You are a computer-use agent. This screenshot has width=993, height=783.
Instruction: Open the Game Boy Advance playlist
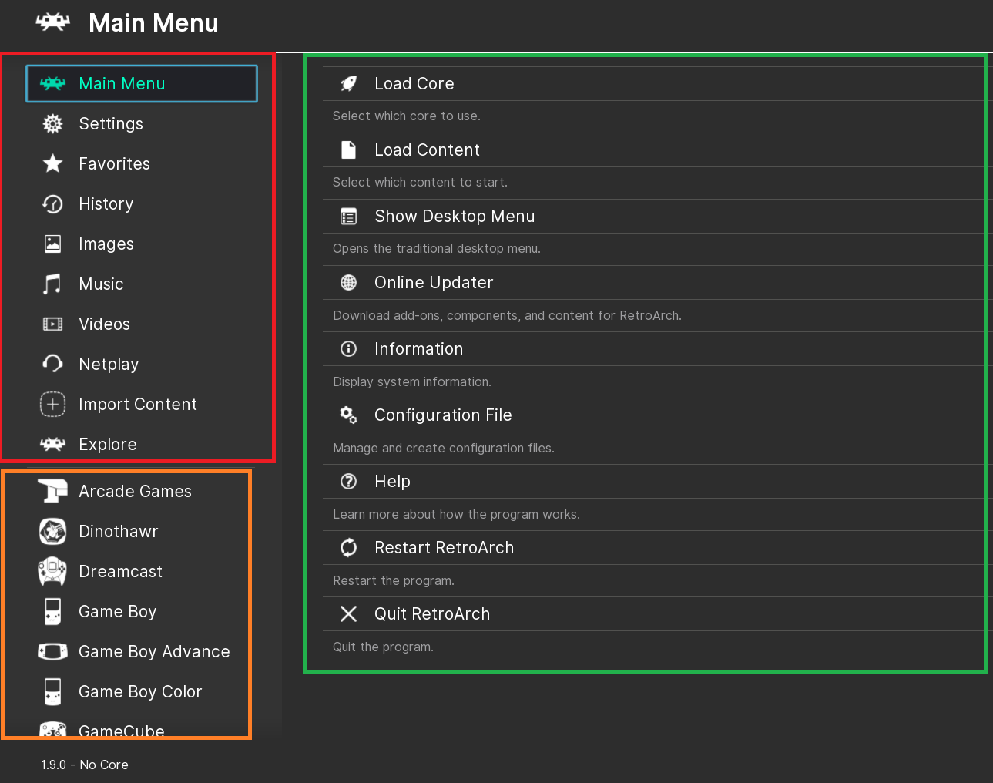(142, 651)
